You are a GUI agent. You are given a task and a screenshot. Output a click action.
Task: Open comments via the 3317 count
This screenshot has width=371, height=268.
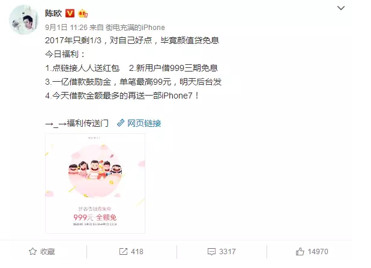click(228, 251)
